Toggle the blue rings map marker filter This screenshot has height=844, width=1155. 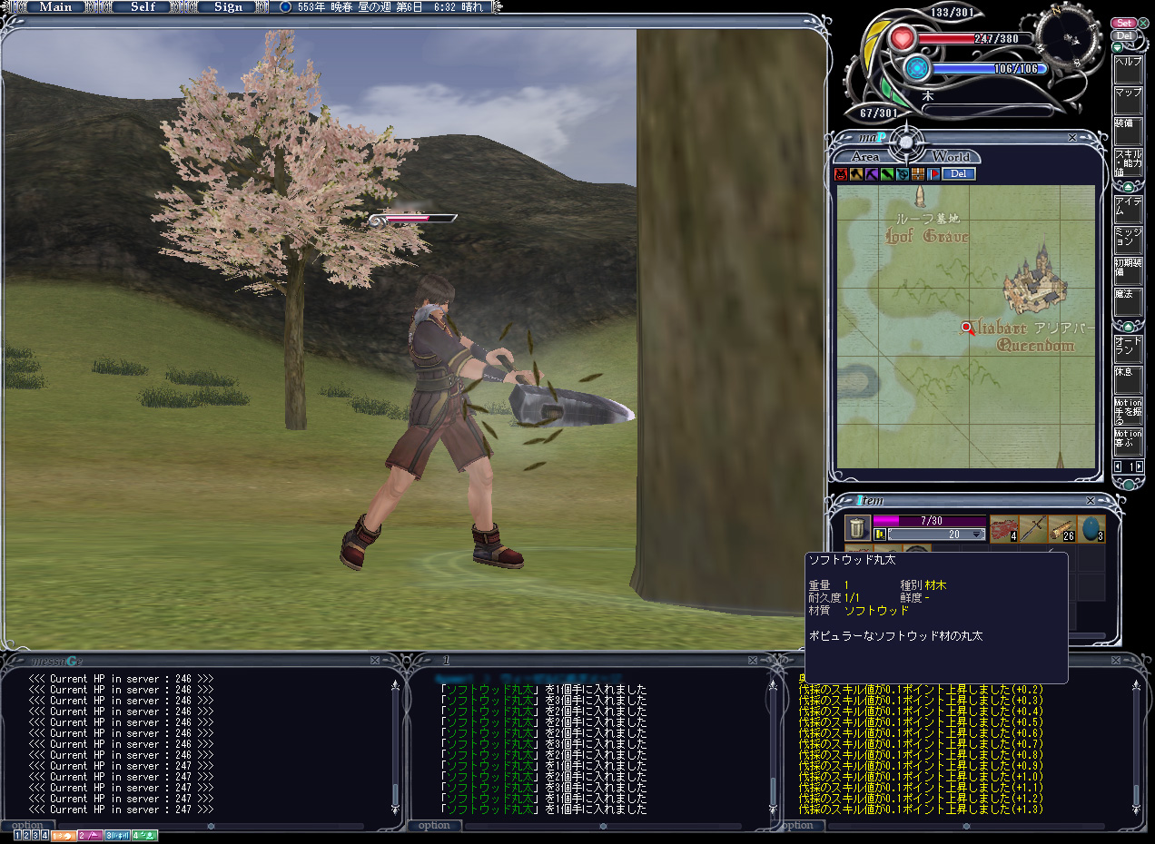902,174
